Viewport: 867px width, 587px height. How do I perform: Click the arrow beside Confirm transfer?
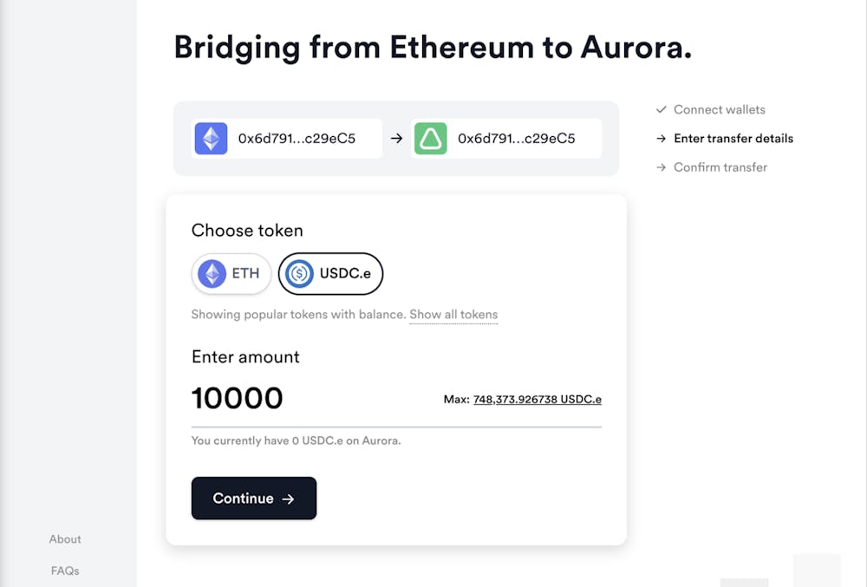tap(662, 167)
